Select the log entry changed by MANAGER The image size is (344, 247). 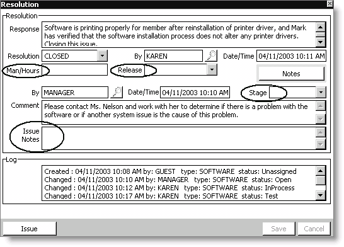tap(168, 180)
